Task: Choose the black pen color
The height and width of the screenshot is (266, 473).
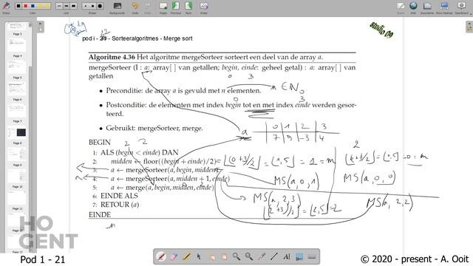Action: tap(18, 6)
